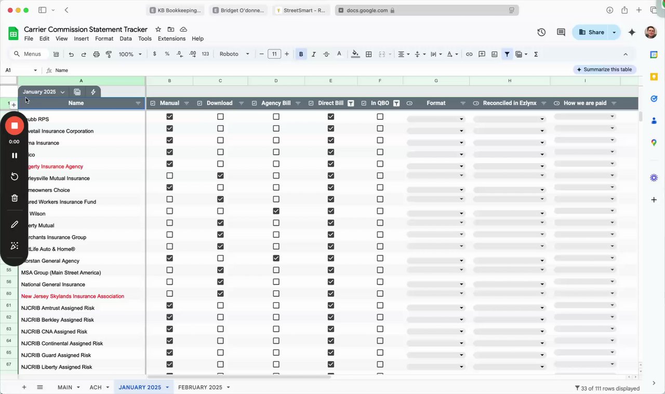Open the Extensions menu

point(171,39)
